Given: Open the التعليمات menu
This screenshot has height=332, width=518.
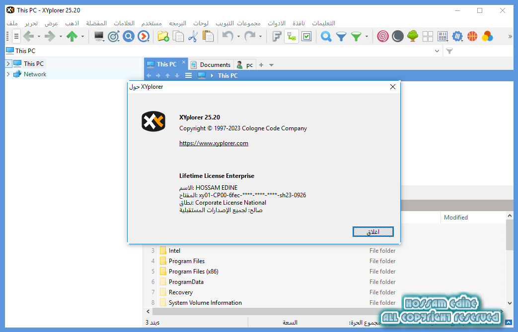Looking at the screenshot, I should tap(324, 23).
